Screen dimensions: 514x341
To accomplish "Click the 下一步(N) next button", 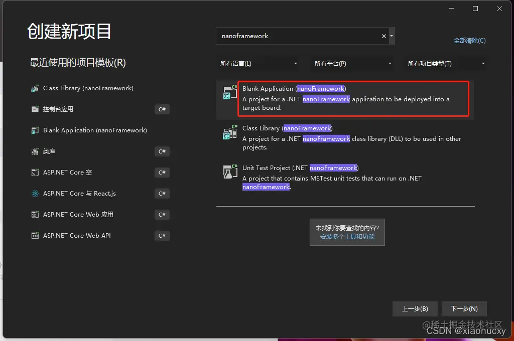I will click(x=464, y=309).
